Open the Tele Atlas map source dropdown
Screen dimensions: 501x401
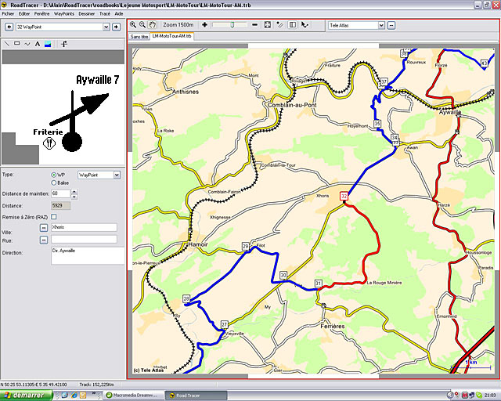381,25
